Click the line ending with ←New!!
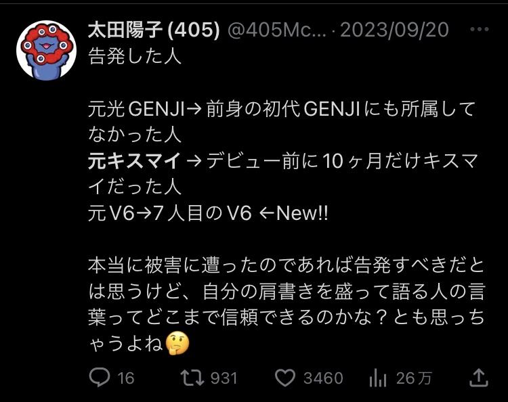Image resolution: width=508 pixels, height=402 pixels. (208, 213)
